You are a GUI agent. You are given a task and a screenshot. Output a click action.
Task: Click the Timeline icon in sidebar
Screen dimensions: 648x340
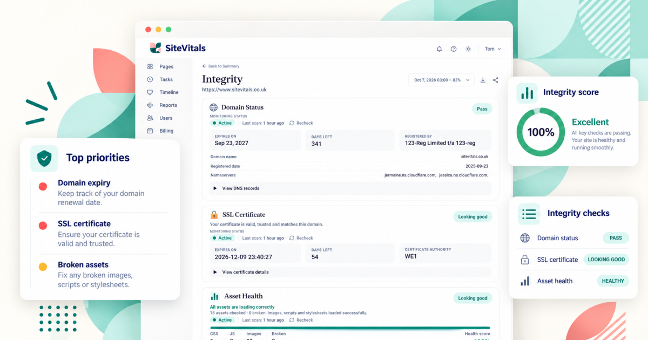[x=150, y=92]
